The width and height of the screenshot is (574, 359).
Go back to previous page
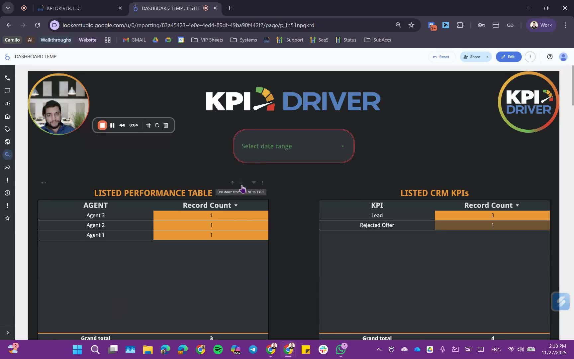tap(9, 25)
